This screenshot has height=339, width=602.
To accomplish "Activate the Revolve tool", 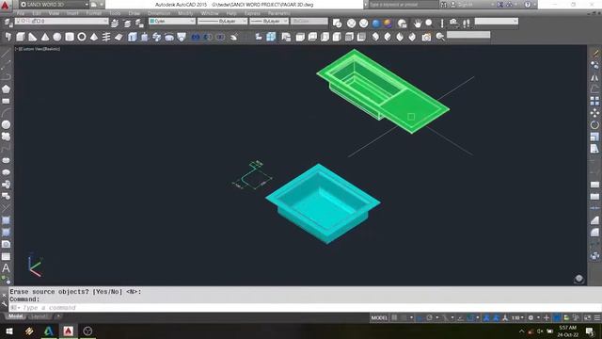I will pyautogui.click(x=169, y=37).
